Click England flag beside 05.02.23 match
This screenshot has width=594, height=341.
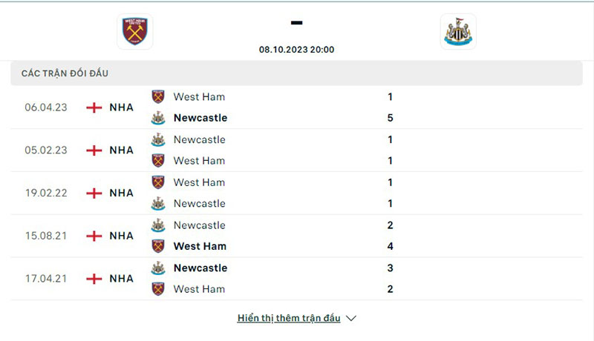tap(94, 150)
